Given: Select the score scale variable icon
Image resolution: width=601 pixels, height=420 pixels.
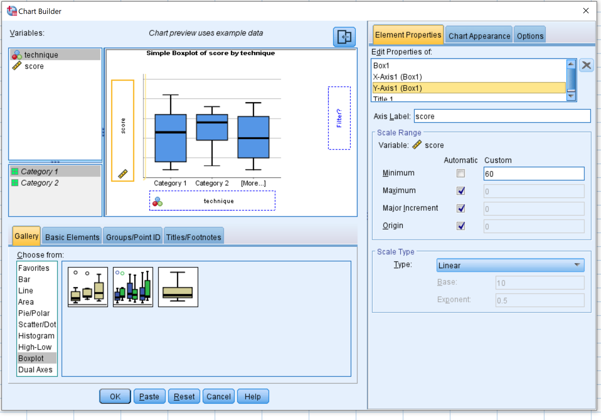Looking at the screenshot, I should pyautogui.click(x=17, y=66).
